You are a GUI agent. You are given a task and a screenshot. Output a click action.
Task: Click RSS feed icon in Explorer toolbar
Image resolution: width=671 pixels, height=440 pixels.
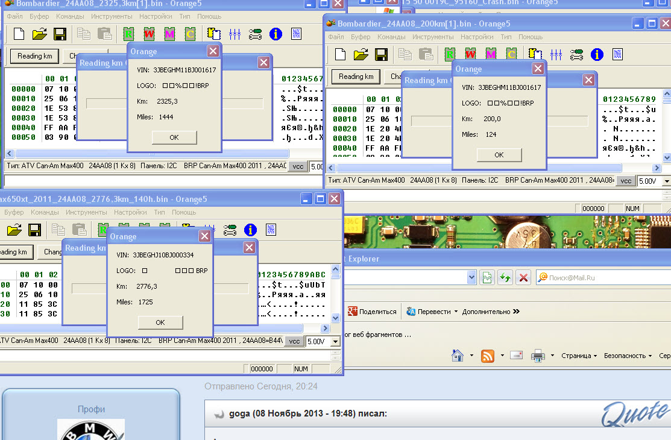coord(487,356)
